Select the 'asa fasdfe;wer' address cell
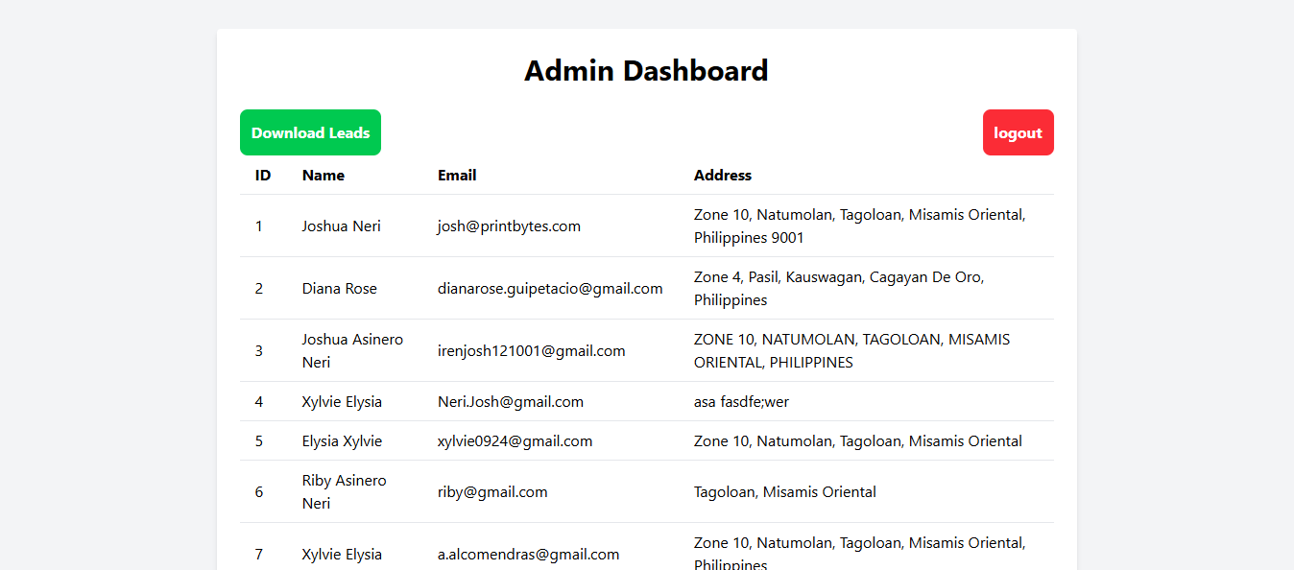The height and width of the screenshot is (570, 1294). (x=741, y=402)
